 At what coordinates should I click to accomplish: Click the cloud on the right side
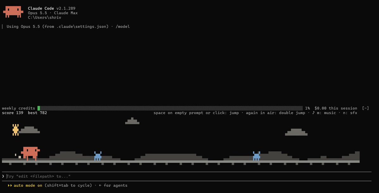pos(296,132)
